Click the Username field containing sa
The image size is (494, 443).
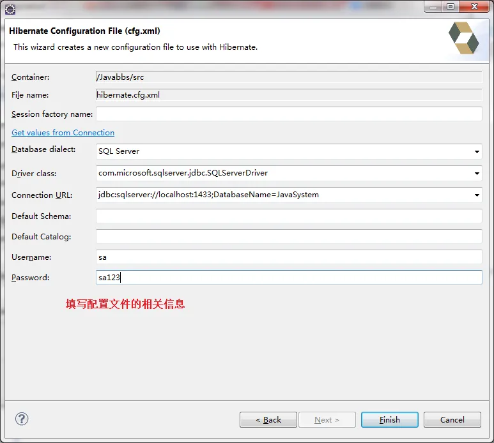point(289,257)
